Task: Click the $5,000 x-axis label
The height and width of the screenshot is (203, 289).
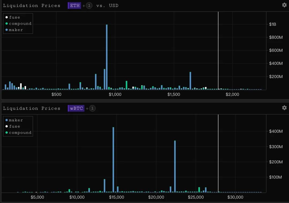Action: tap(37, 197)
